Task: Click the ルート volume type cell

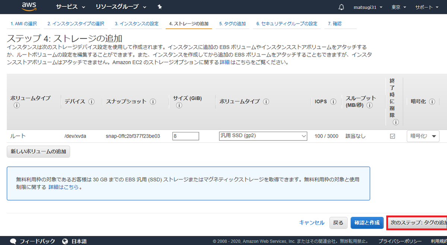Action: point(18,136)
